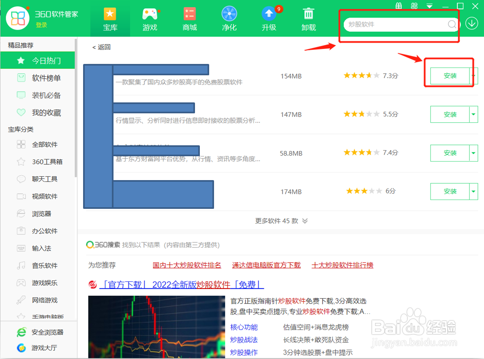Viewport: 484px width, 359px height.
Task: Select 今日热门 in sidebar
Action: 37,60
